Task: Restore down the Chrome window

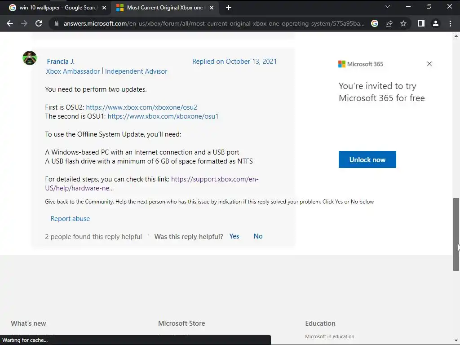Action: [429, 6]
